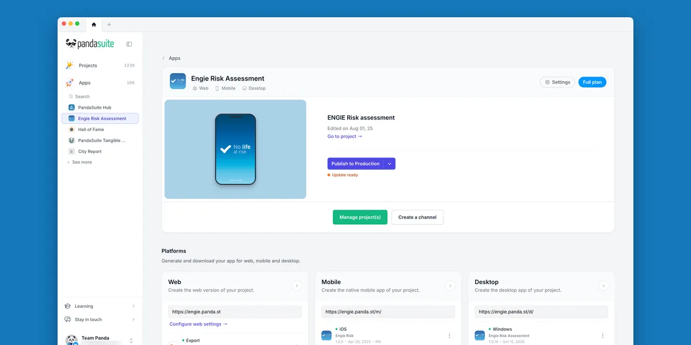Click the Windows build entry title
This screenshot has height=345, width=691.
point(502,329)
